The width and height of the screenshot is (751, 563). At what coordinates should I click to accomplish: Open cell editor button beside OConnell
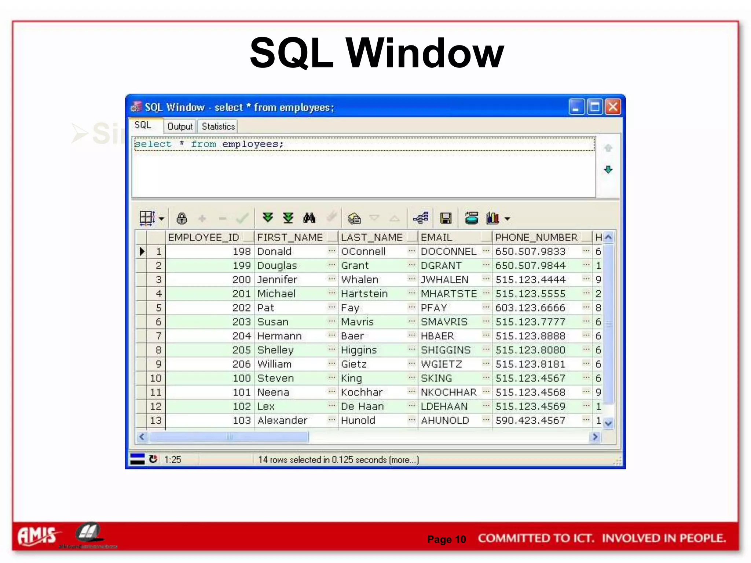412,251
